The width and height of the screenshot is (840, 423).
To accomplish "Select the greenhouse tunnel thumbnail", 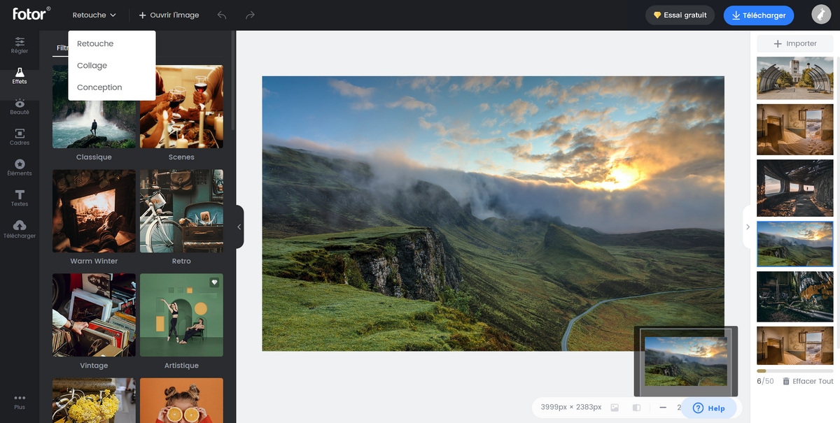I will (795, 78).
